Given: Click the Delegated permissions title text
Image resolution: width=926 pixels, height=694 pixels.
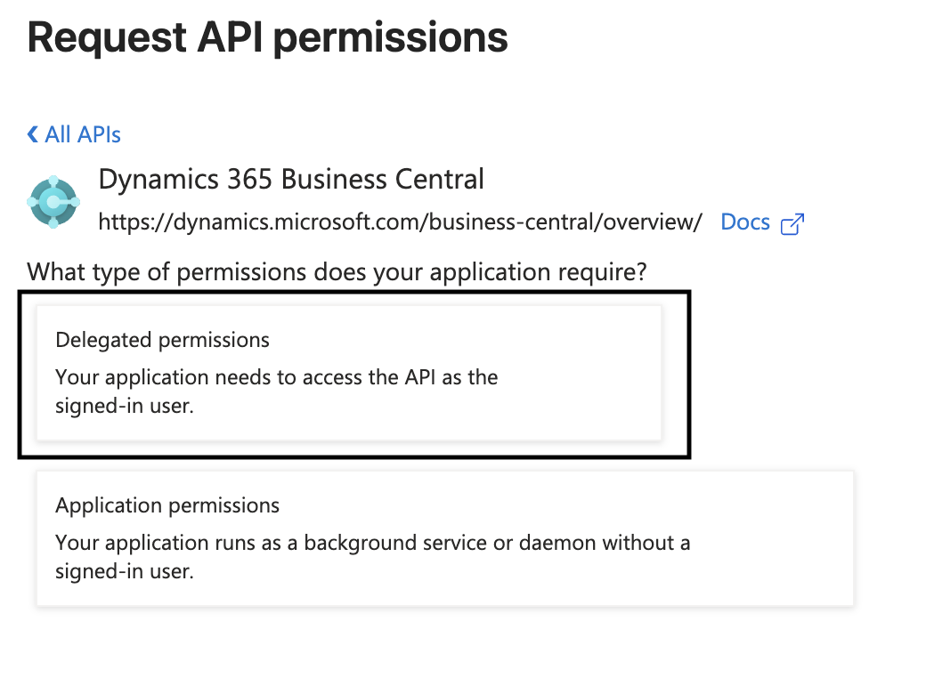Looking at the screenshot, I should pos(162,340).
